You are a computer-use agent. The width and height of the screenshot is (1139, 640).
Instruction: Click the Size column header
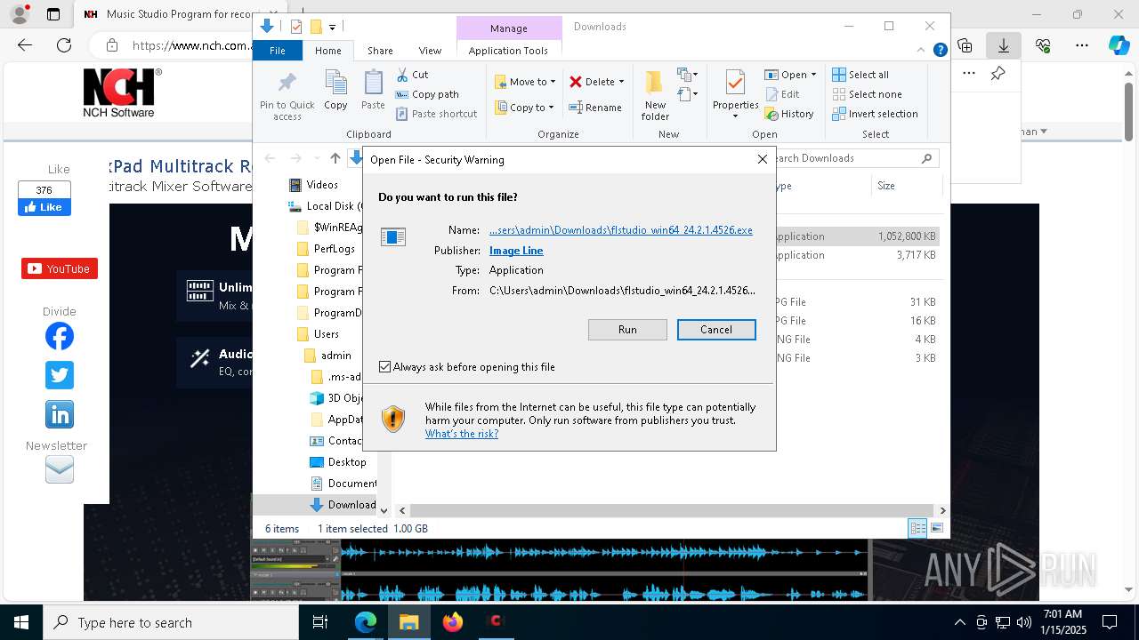coord(907,186)
